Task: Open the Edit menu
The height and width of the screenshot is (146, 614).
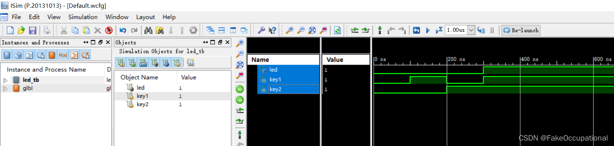Action: click(34, 17)
